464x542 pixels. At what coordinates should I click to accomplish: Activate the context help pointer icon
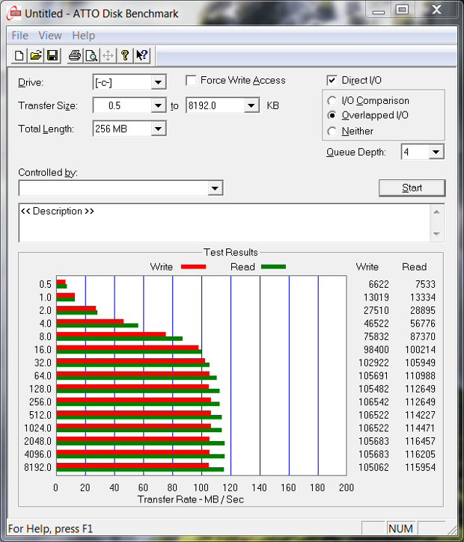(x=141, y=55)
